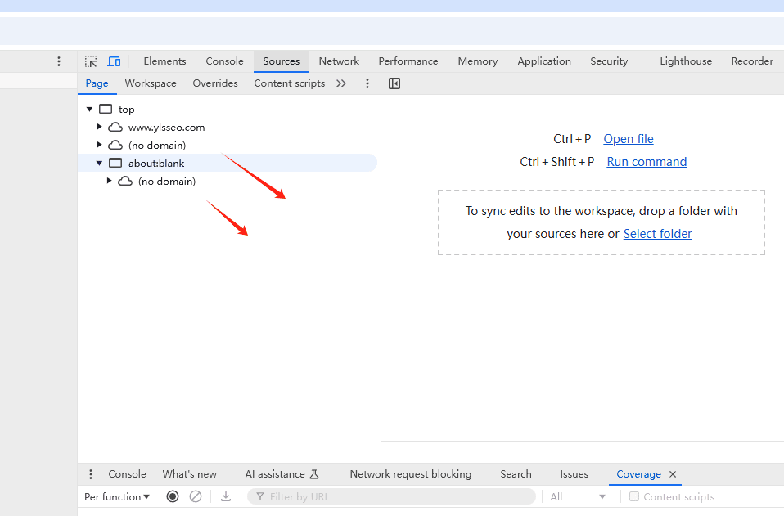Viewport: 784px width, 516px height.
Task: Select the Page navigator tab
Action: [x=97, y=83]
